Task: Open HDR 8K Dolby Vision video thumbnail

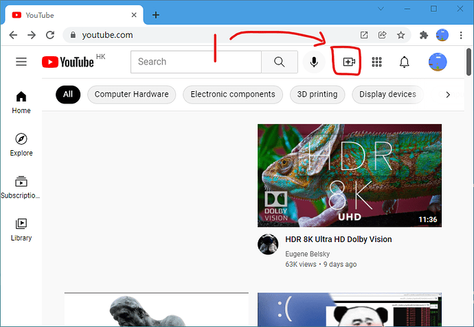Action: coord(350,175)
